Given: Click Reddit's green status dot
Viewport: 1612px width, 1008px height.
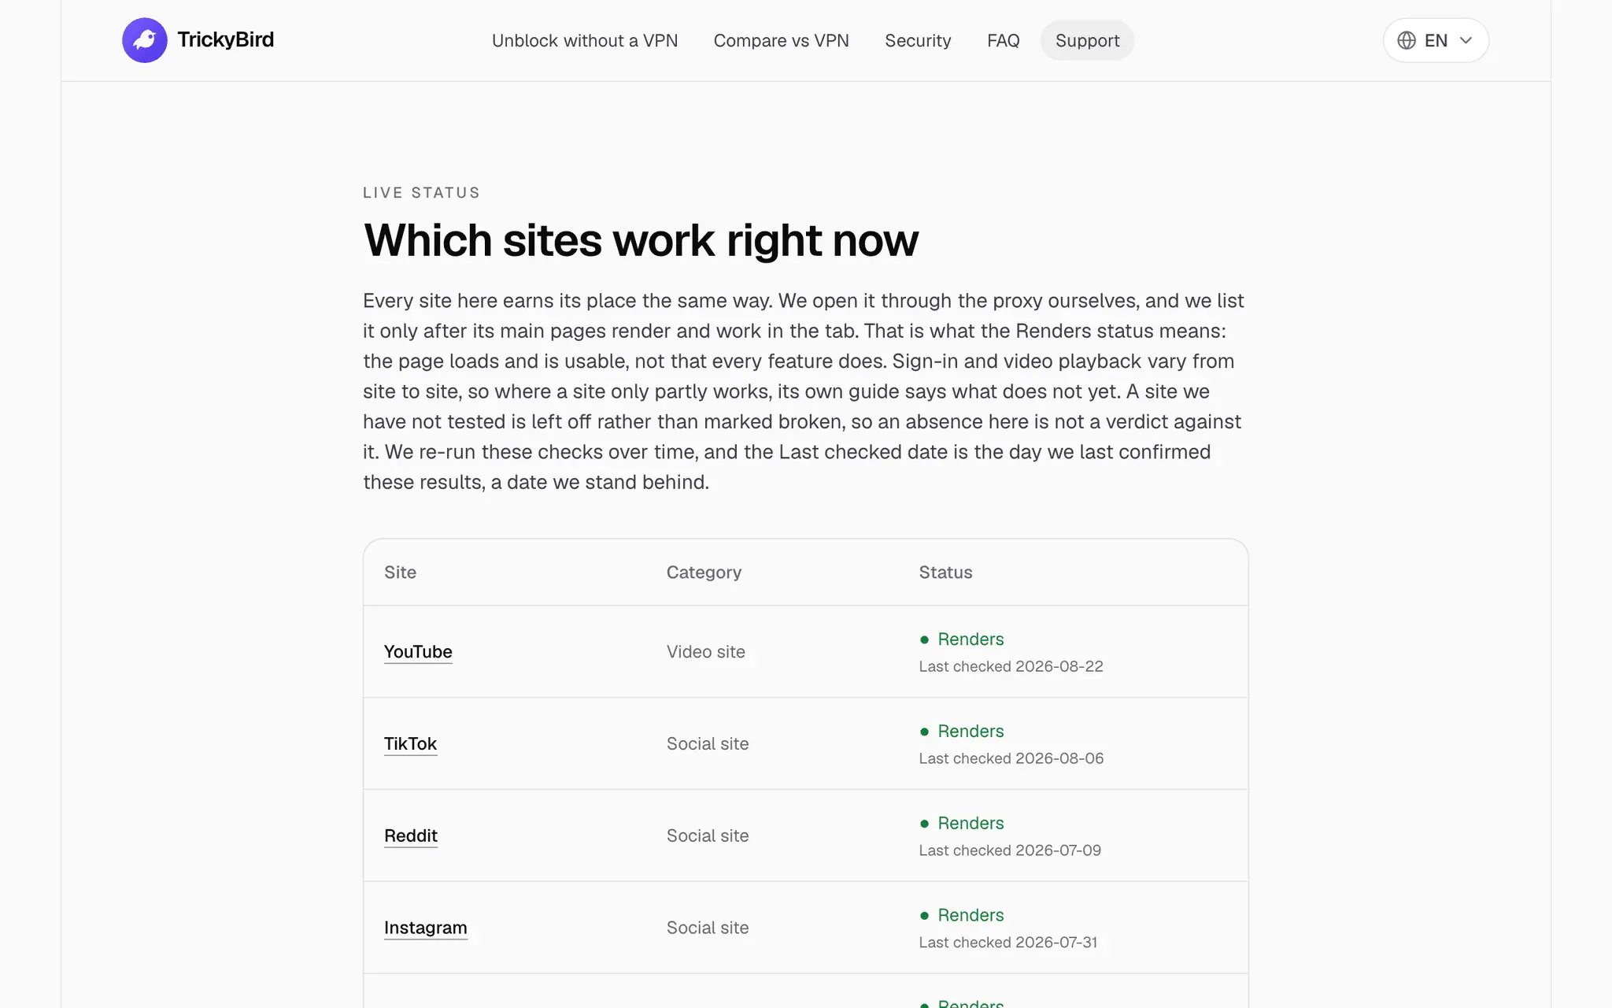Looking at the screenshot, I should point(925,824).
